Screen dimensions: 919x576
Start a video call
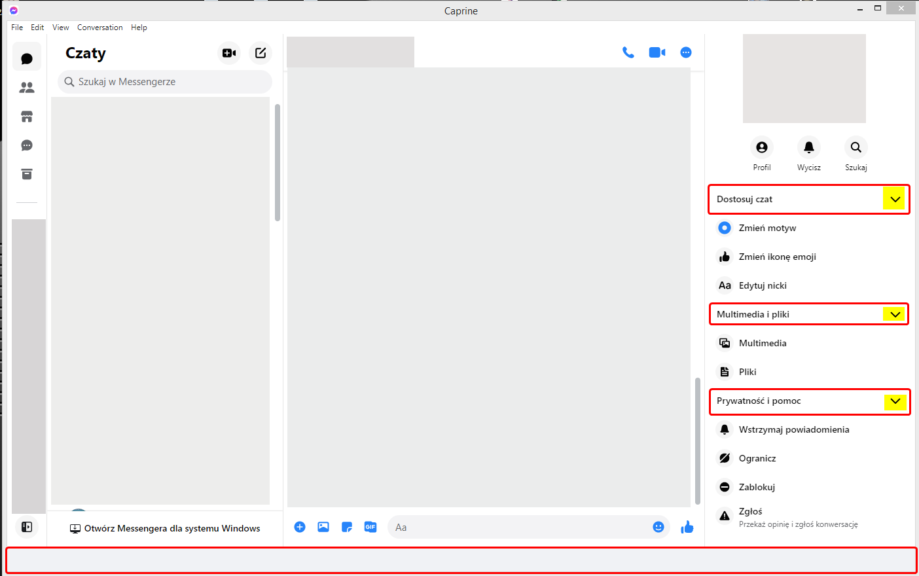(657, 52)
